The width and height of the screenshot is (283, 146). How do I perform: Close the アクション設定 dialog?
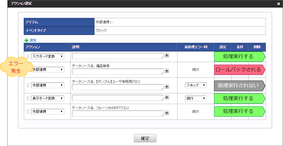coord(278,4)
